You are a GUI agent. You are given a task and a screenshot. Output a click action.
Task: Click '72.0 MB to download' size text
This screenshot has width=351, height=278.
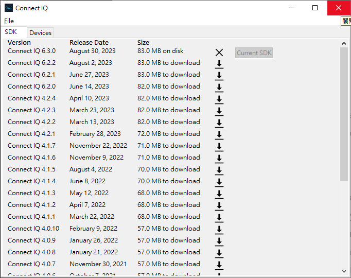[x=169, y=134]
